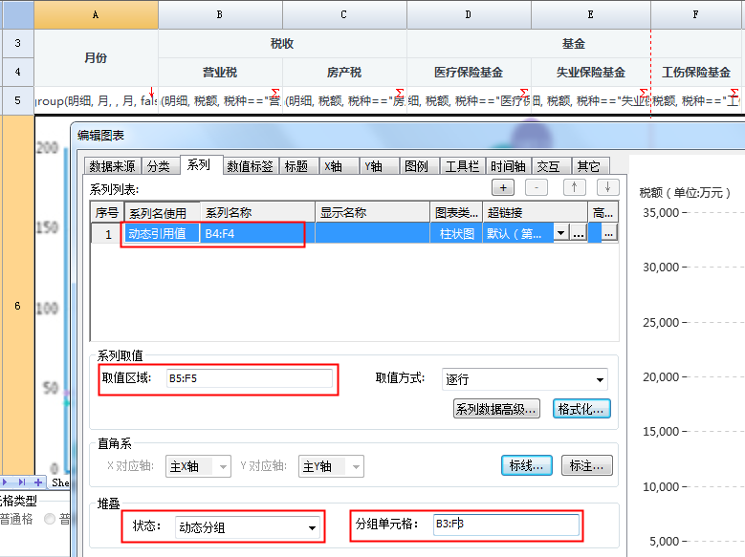Click the 分组单元格 input field
Viewport: 745px width, 557px height.
(504, 525)
